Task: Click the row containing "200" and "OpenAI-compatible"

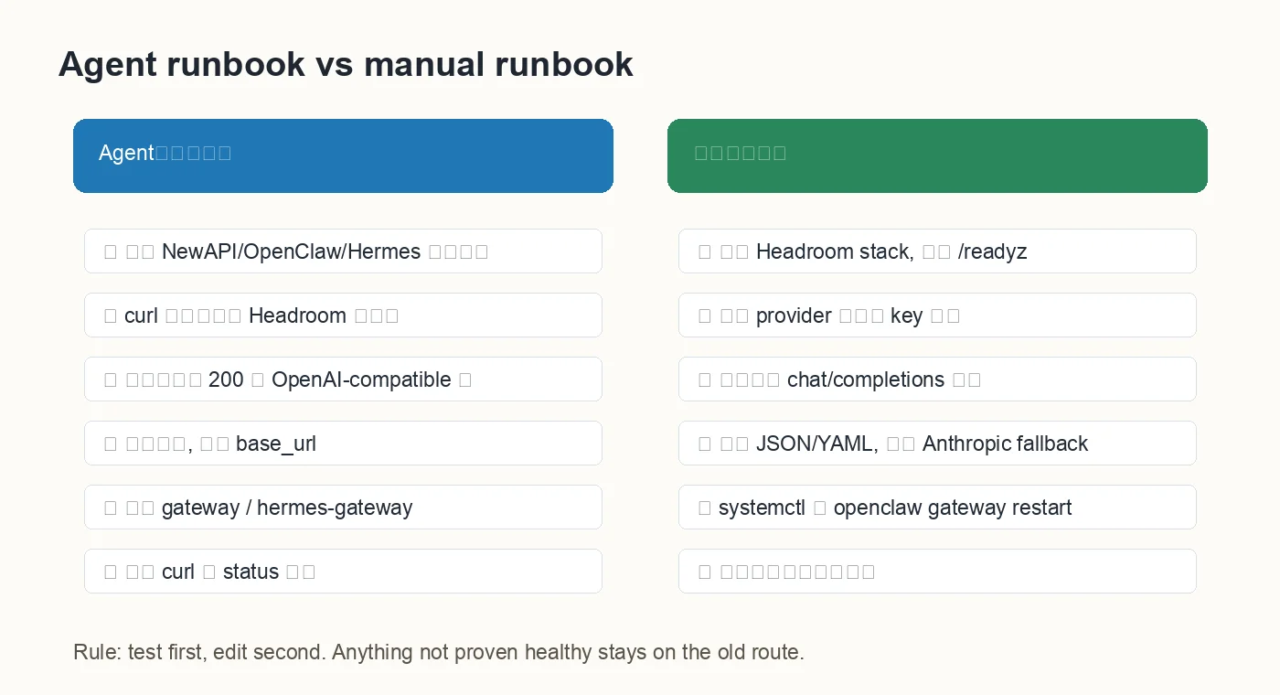Action: (343, 379)
